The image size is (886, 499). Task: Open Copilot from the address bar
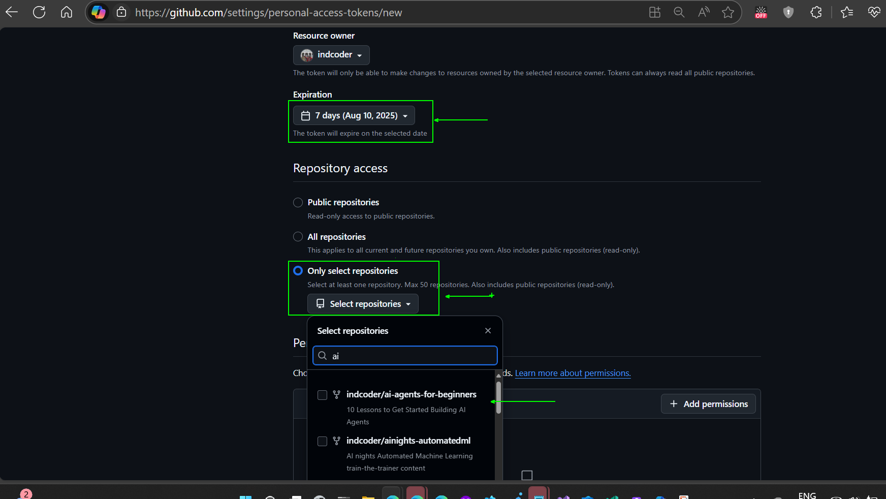pyautogui.click(x=99, y=12)
